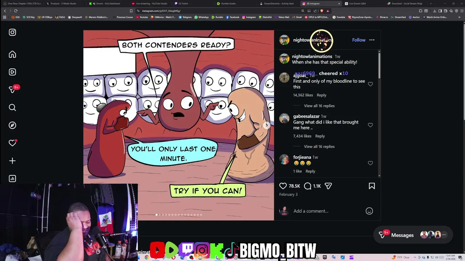Viewport: 465px width, 261px height.
Task: Open forjieana profile link
Action: click(302, 157)
